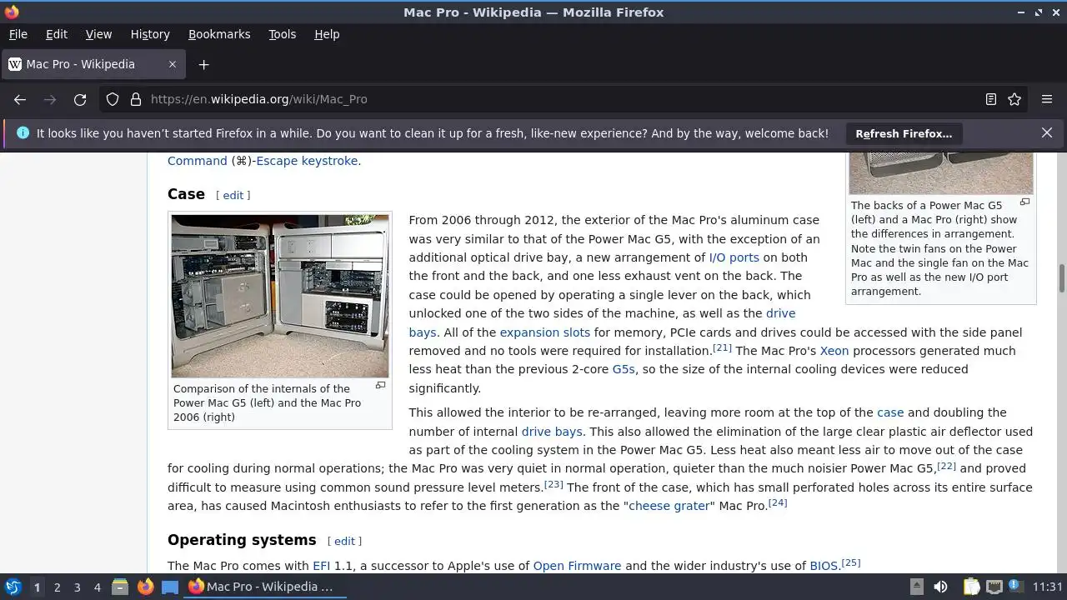Dismiss the refresh Firefox notification bar

pos(1047,133)
